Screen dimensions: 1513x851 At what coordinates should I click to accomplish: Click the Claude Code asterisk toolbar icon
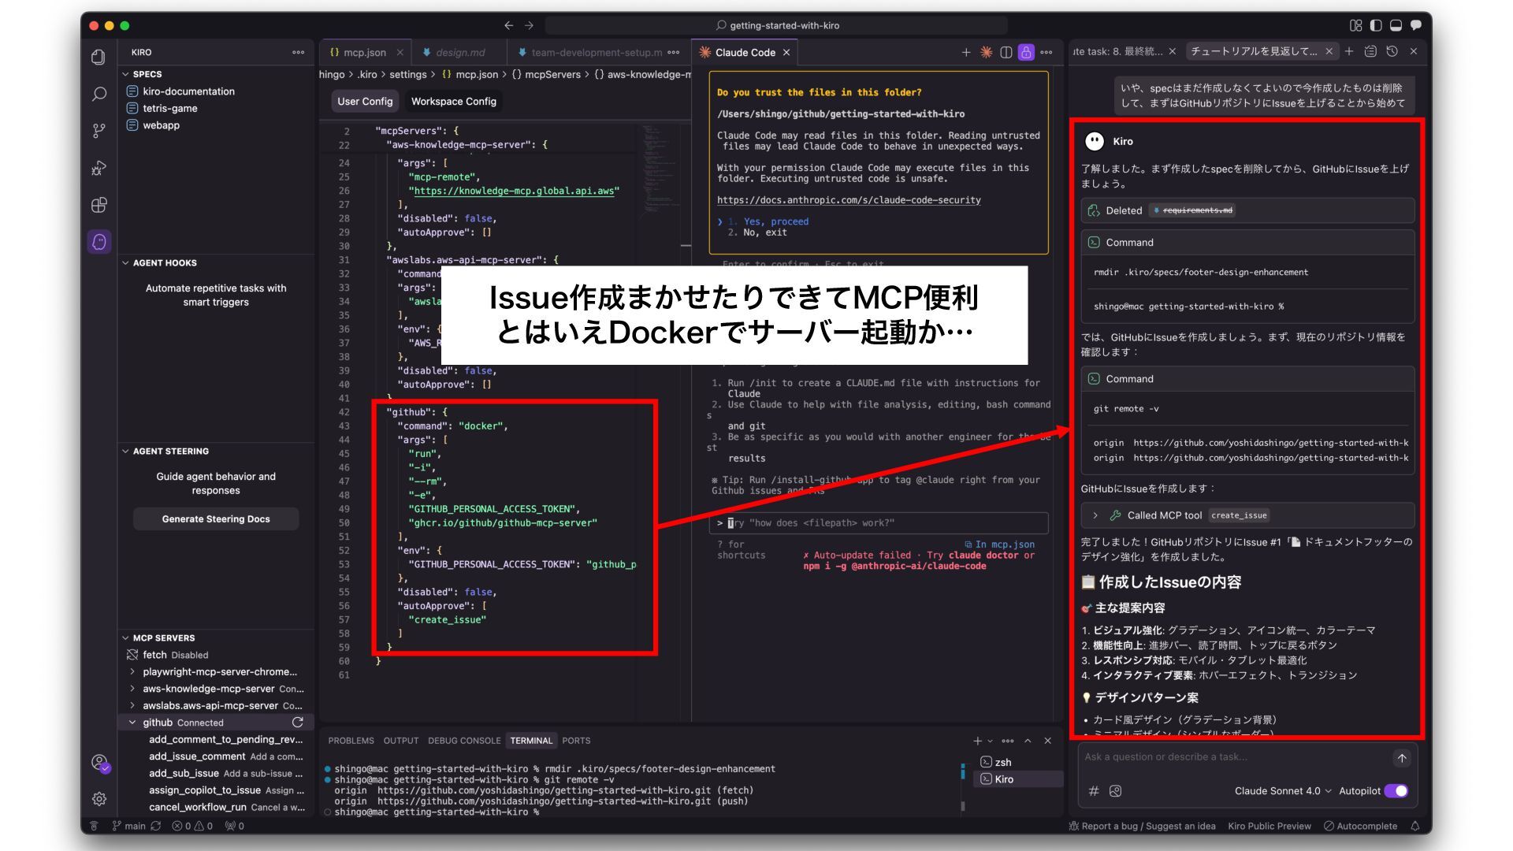[986, 52]
